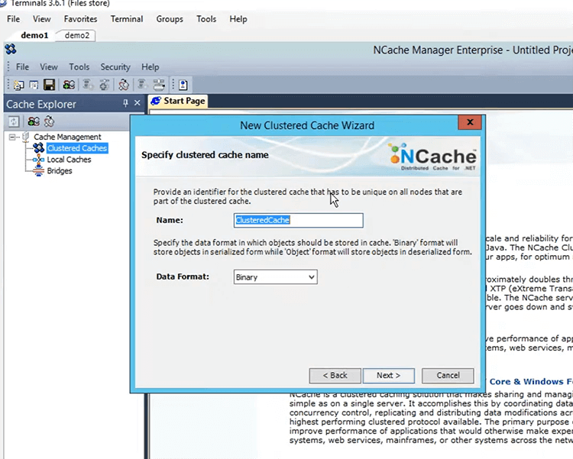Click the Back button in wizard
The width and height of the screenshot is (573, 459).
pyautogui.click(x=335, y=376)
